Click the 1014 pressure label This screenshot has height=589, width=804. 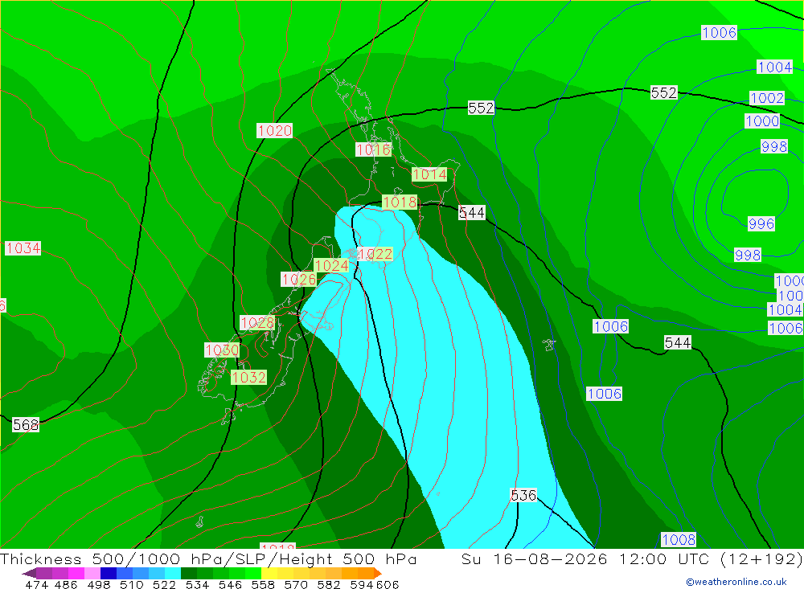click(x=429, y=174)
